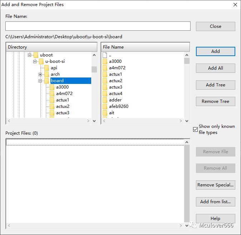Click the Add Tree button

point(215,85)
